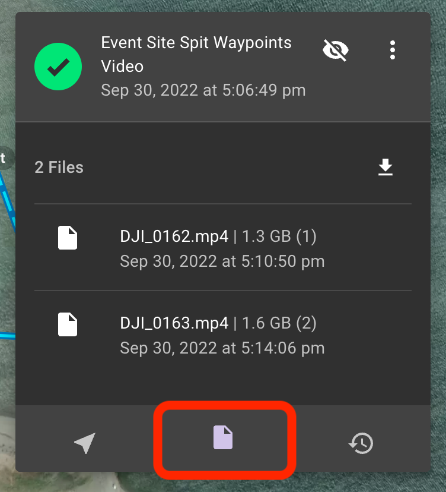Click the 1.3 GB (1) size label
The width and height of the screenshot is (446, 492).
pos(279,236)
